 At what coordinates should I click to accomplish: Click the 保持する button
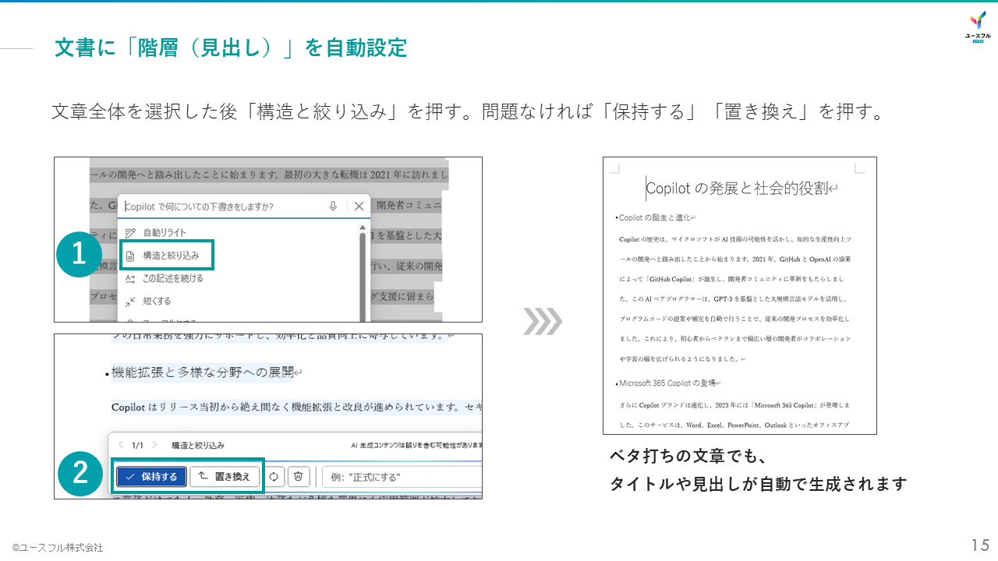[151, 477]
